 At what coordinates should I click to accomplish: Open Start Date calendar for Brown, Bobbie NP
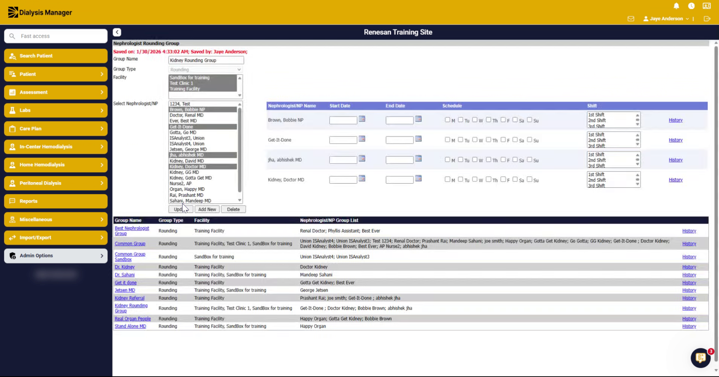pos(362,119)
